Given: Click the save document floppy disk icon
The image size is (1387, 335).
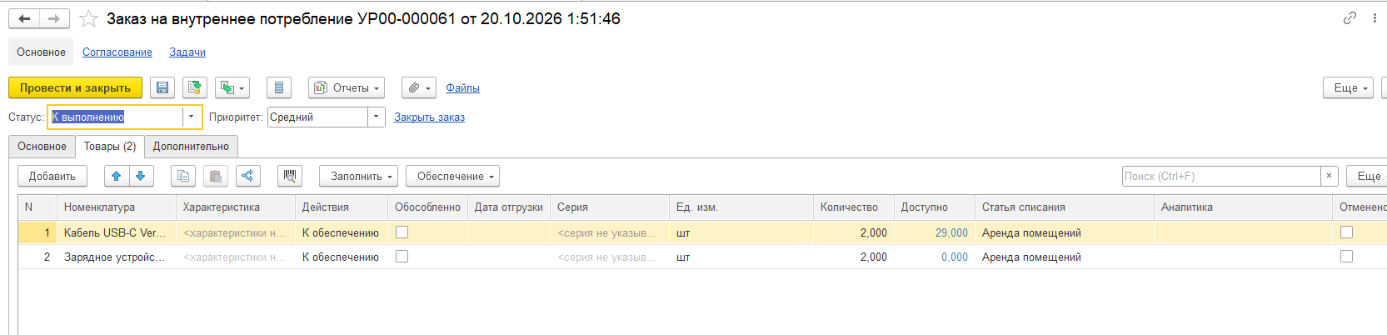Looking at the screenshot, I should (x=162, y=87).
